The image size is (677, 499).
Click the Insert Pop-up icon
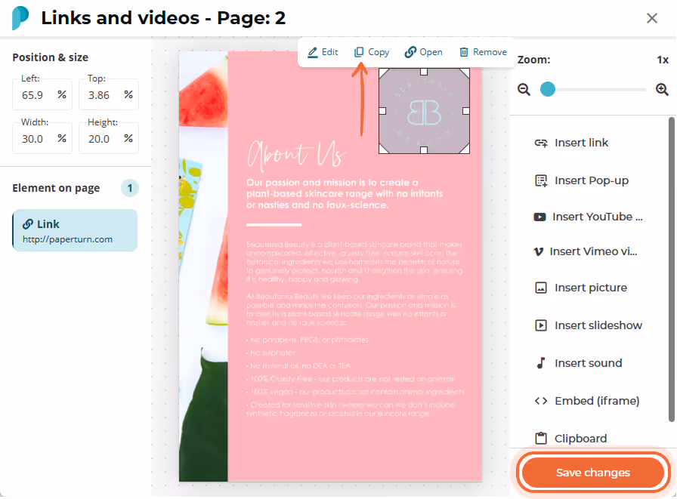tap(540, 180)
